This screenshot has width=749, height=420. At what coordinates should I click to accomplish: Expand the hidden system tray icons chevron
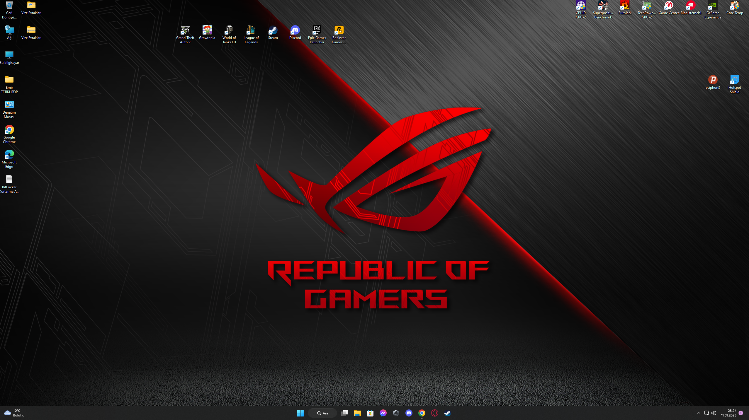[x=699, y=413]
